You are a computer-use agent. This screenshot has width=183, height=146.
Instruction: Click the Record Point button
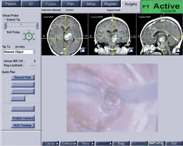click(23, 78)
